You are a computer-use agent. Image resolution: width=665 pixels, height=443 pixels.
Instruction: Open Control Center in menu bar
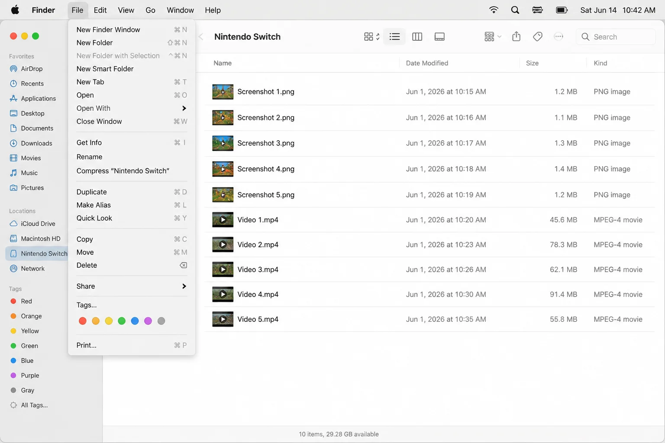click(537, 10)
